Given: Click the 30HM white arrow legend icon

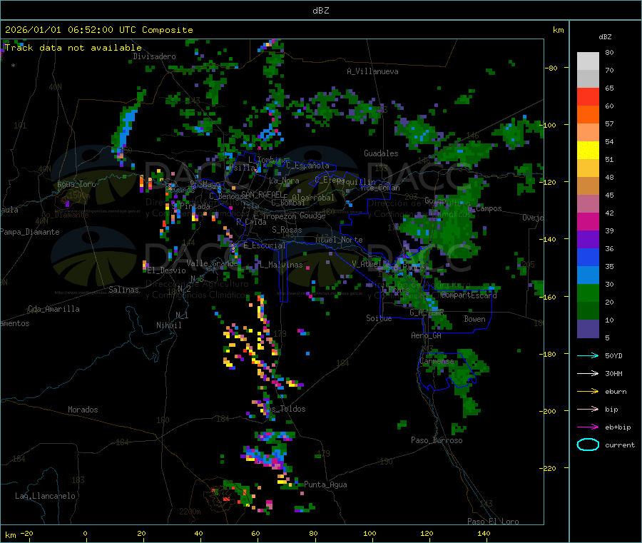Looking at the screenshot, I should pyautogui.click(x=588, y=373).
